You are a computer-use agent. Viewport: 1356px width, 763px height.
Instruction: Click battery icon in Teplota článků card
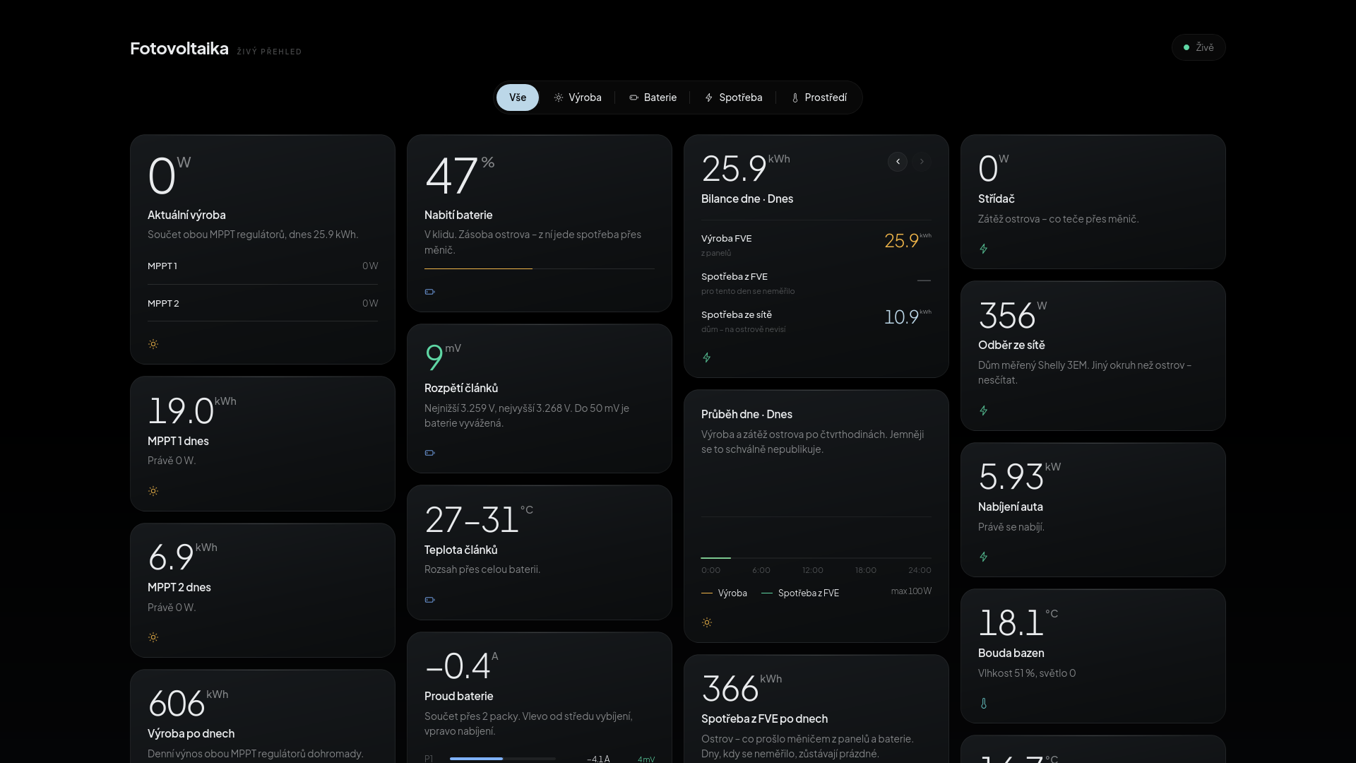click(430, 600)
